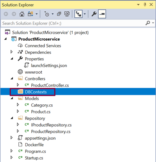Click the Back navigation arrow
The width and height of the screenshot is (156, 162).
coord(6,14)
